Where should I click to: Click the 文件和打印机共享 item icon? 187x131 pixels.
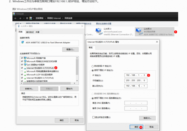coord(25,61)
